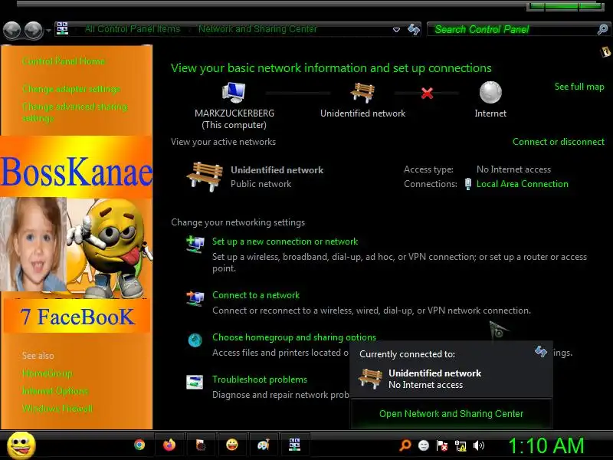
Task: Click the orange magnifier tray icon
Action: pos(405,445)
